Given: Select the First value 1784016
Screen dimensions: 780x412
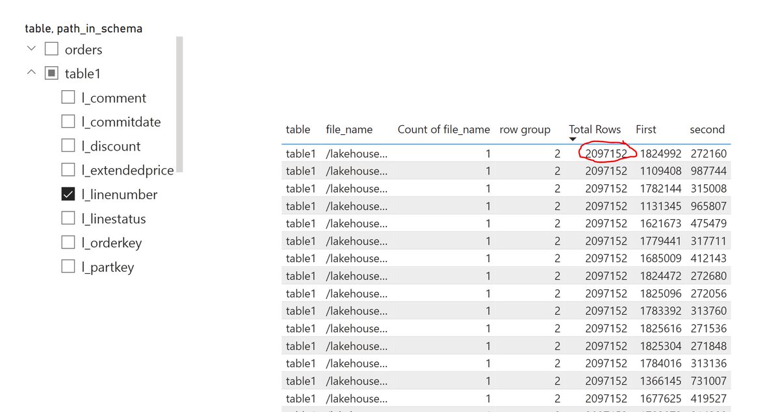Looking at the screenshot, I should (660, 363).
